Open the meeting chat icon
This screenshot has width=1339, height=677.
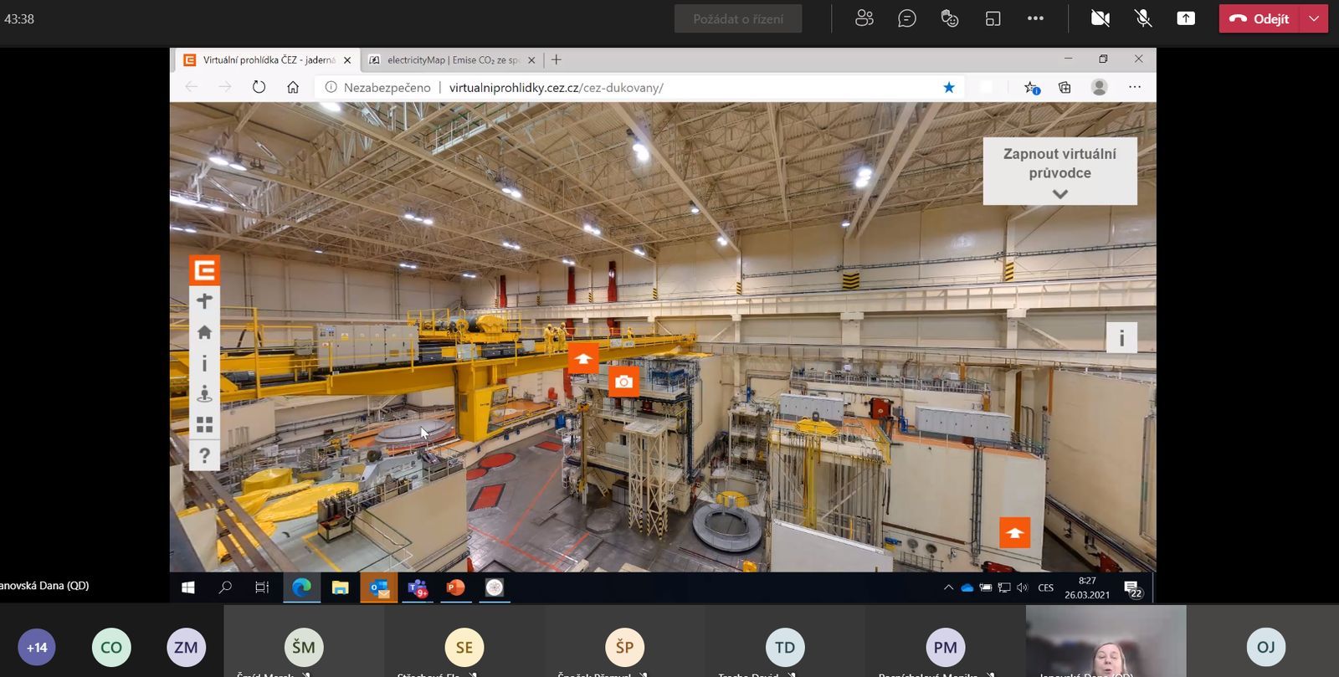point(906,18)
